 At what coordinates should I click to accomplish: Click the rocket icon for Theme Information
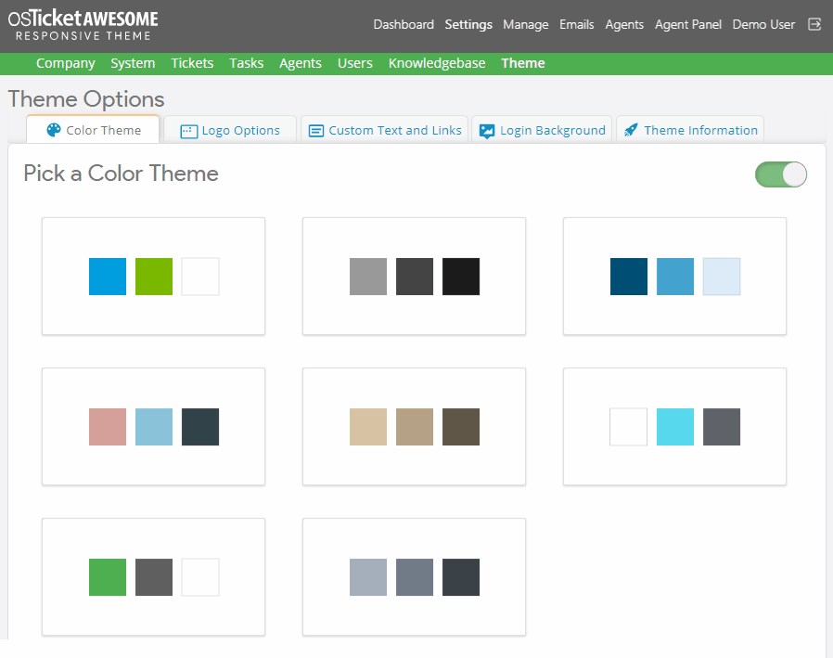[631, 131]
